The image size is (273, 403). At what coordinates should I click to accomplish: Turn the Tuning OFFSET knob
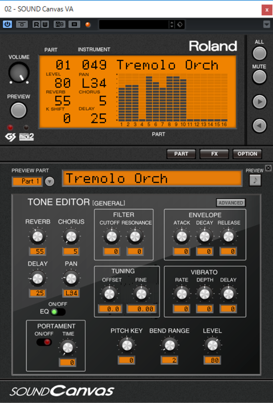click(110, 294)
